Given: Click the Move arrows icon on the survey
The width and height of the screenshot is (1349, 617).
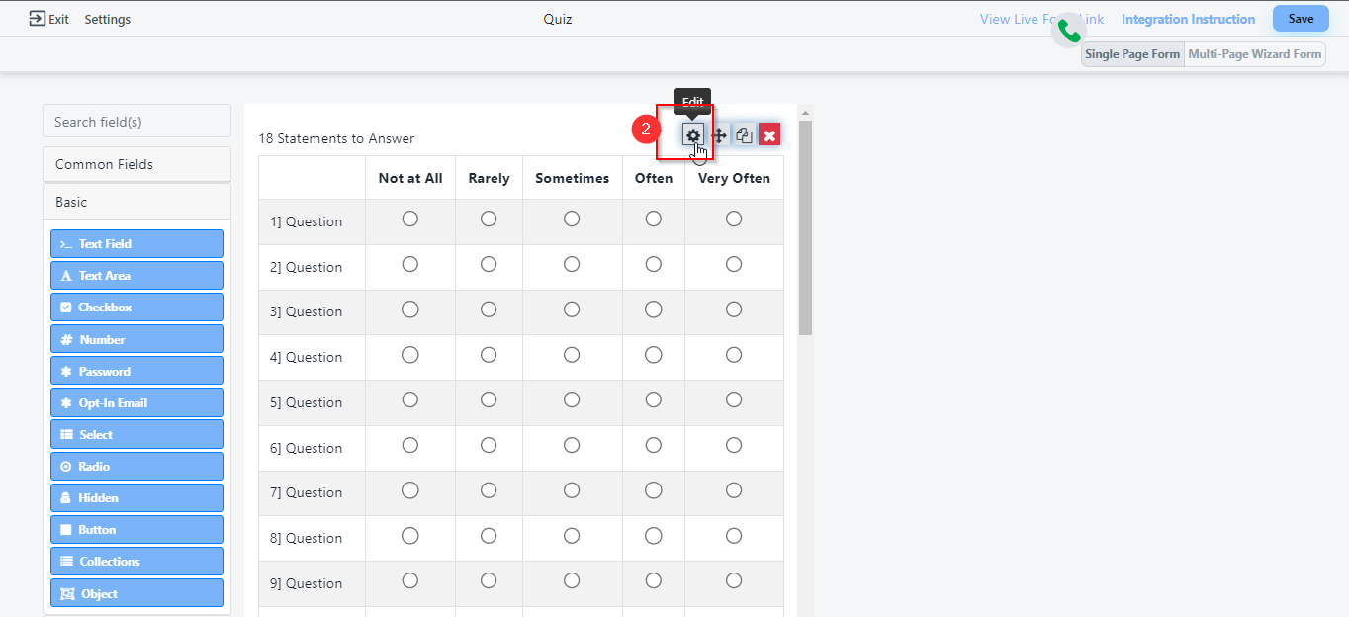Looking at the screenshot, I should [719, 135].
